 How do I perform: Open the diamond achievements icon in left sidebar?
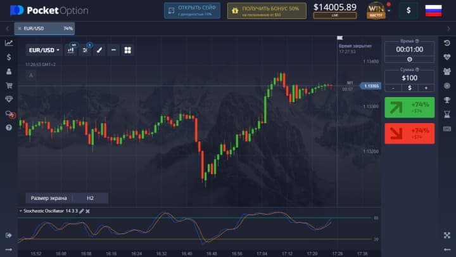[x=9, y=99]
